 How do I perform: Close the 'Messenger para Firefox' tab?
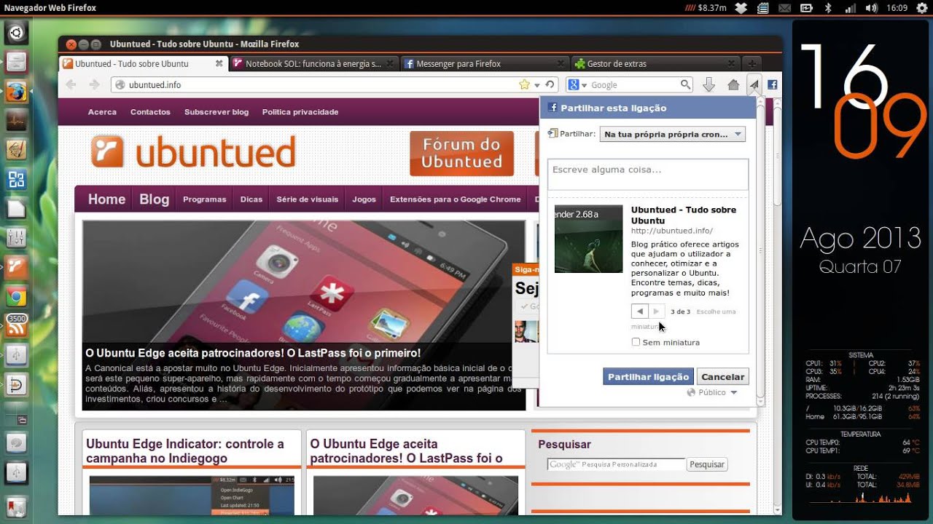pyautogui.click(x=560, y=63)
